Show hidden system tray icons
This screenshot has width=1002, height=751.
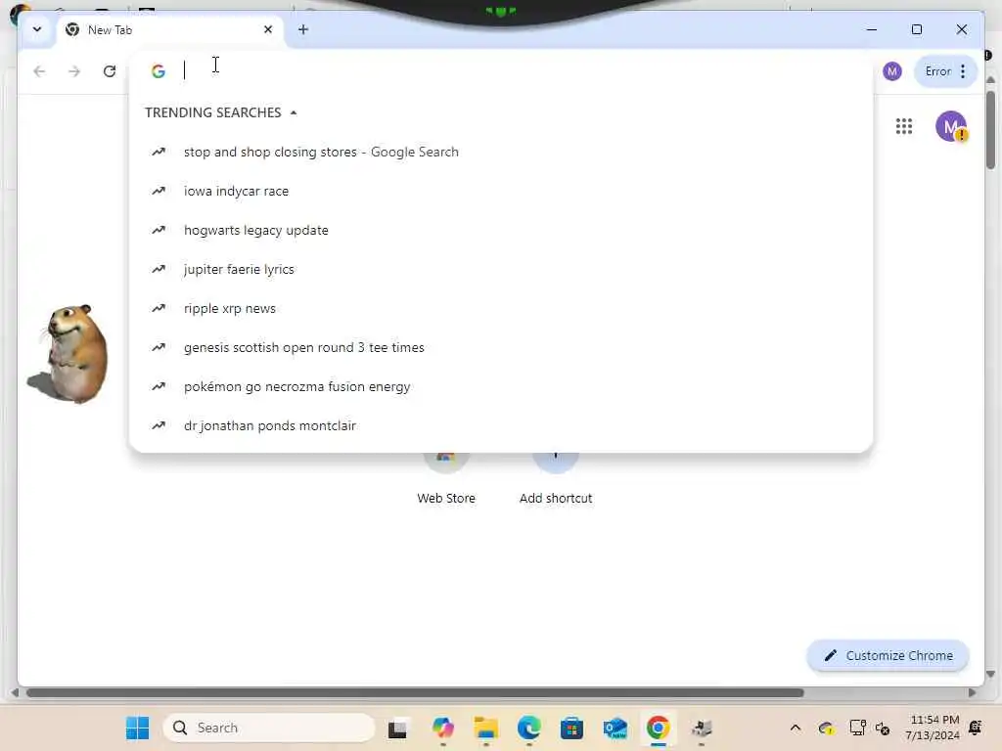(x=795, y=728)
